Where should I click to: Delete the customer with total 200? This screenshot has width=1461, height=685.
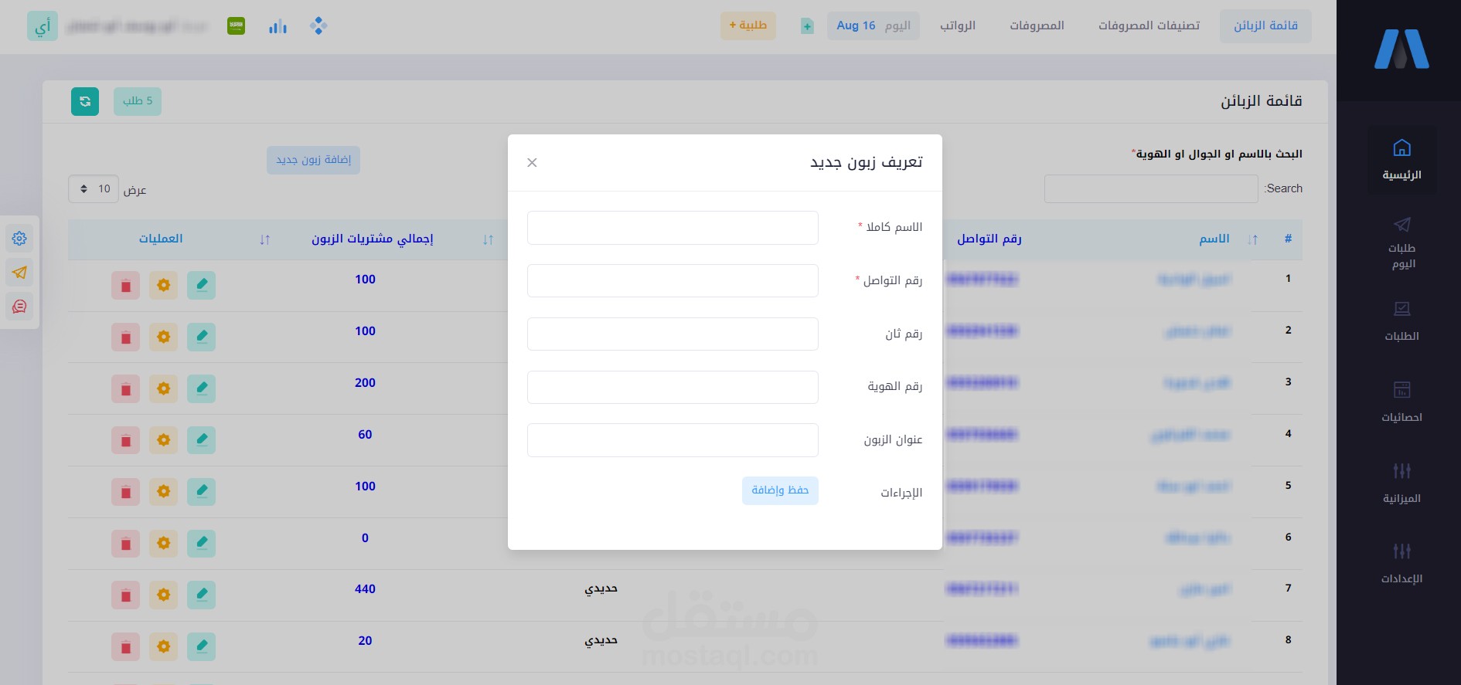click(125, 388)
